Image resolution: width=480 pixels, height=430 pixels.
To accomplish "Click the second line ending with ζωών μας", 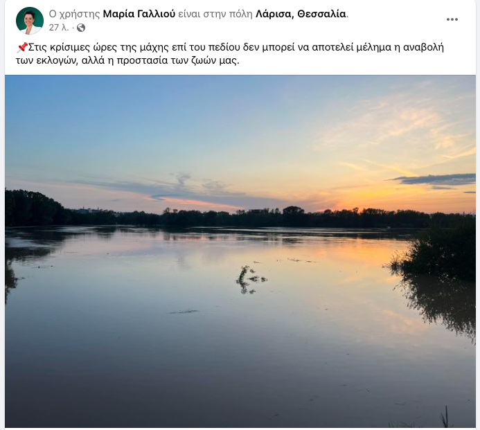I will coord(127,61).
